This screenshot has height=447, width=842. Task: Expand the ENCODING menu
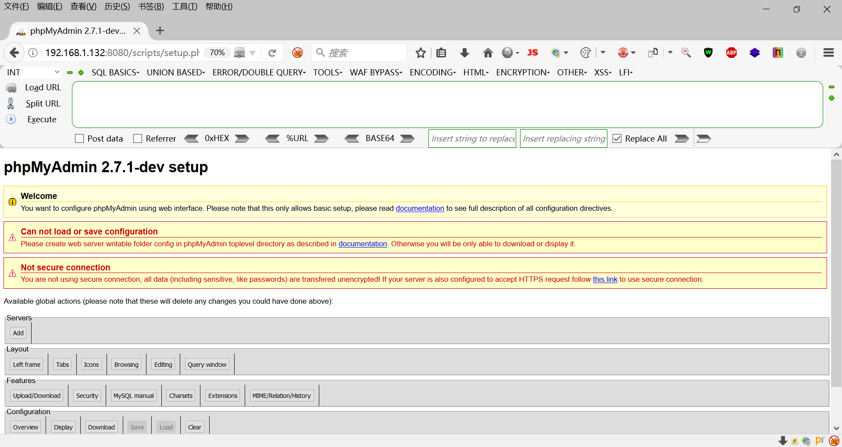point(433,72)
